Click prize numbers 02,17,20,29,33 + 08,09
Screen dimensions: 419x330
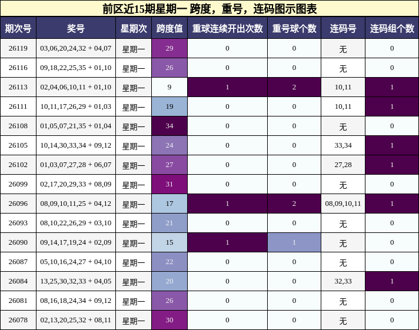[x=76, y=184]
